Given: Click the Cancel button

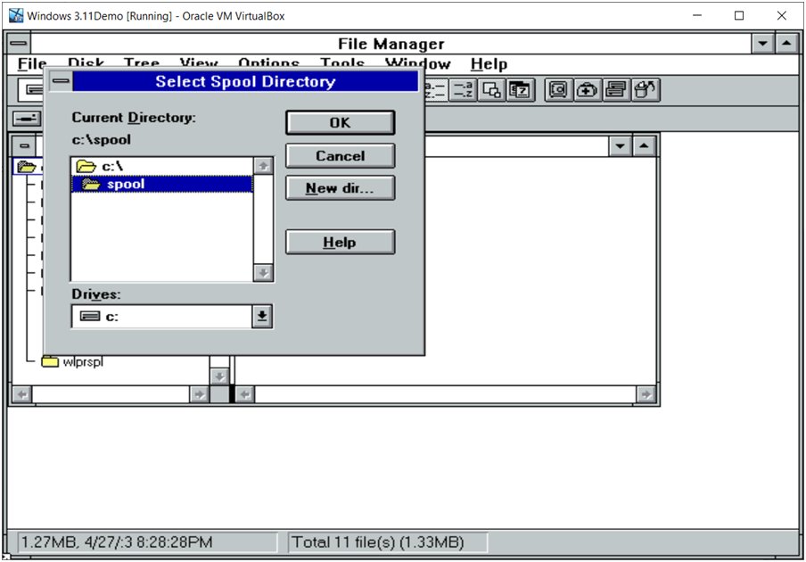Looking at the screenshot, I should pos(341,156).
